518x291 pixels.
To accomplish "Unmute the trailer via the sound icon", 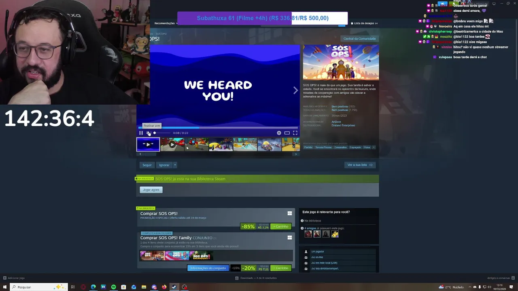I will (x=149, y=133).
